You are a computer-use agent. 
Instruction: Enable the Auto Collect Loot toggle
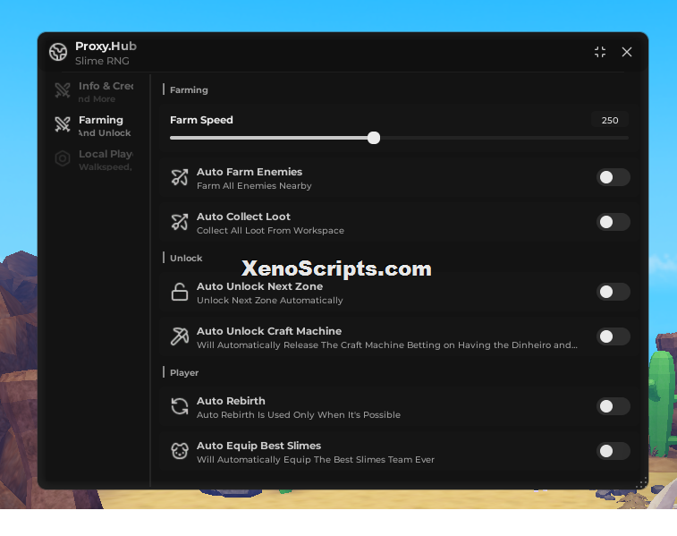pos(614,222)
